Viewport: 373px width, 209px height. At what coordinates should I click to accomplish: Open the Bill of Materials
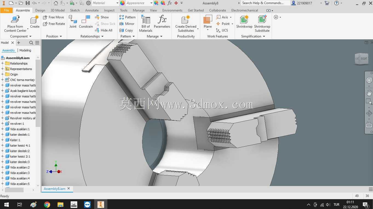tap(146, 24)
